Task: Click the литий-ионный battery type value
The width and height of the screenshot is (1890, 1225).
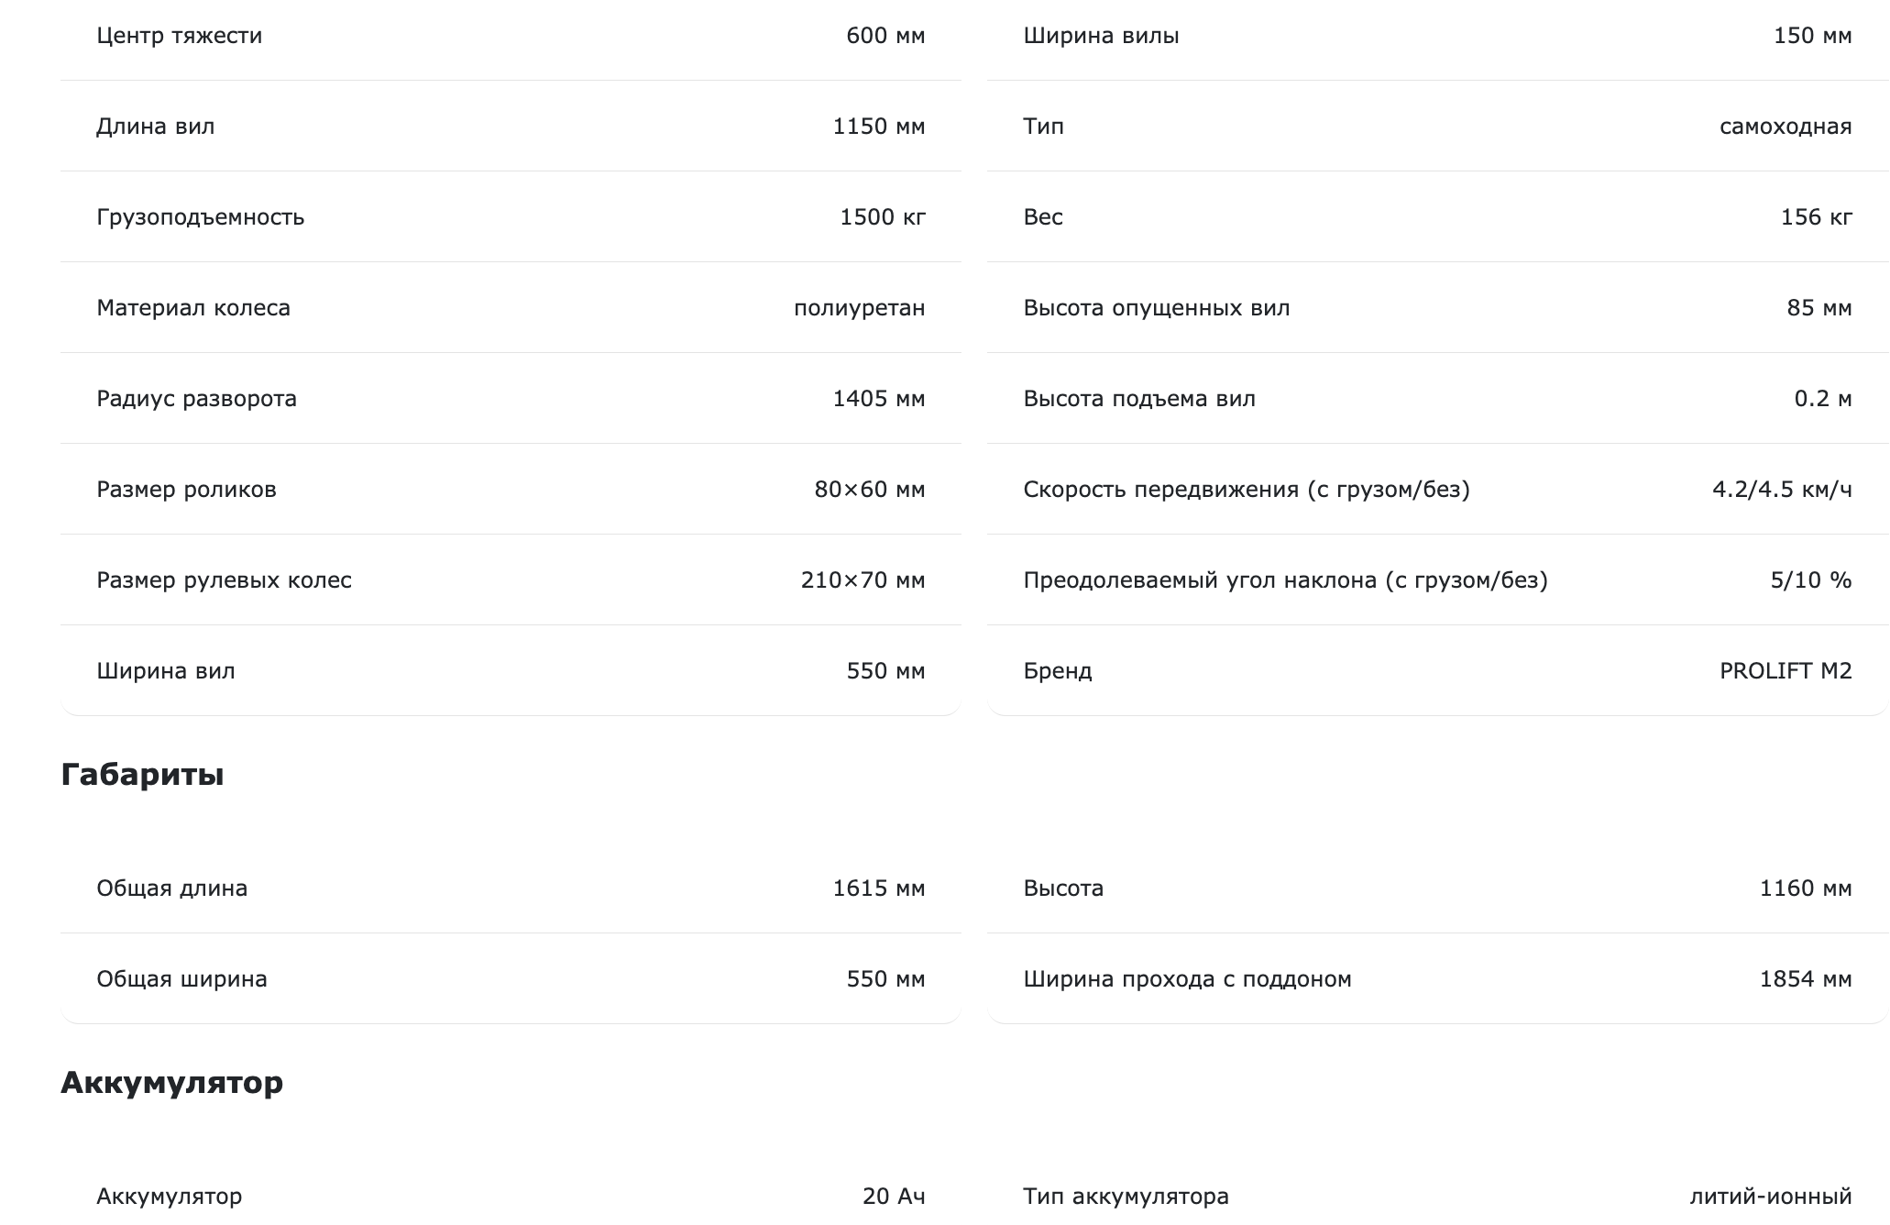Action: tap(1771, 1197)
